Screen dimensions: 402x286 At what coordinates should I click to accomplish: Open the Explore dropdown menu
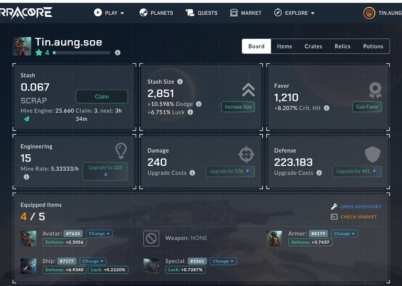294,13
